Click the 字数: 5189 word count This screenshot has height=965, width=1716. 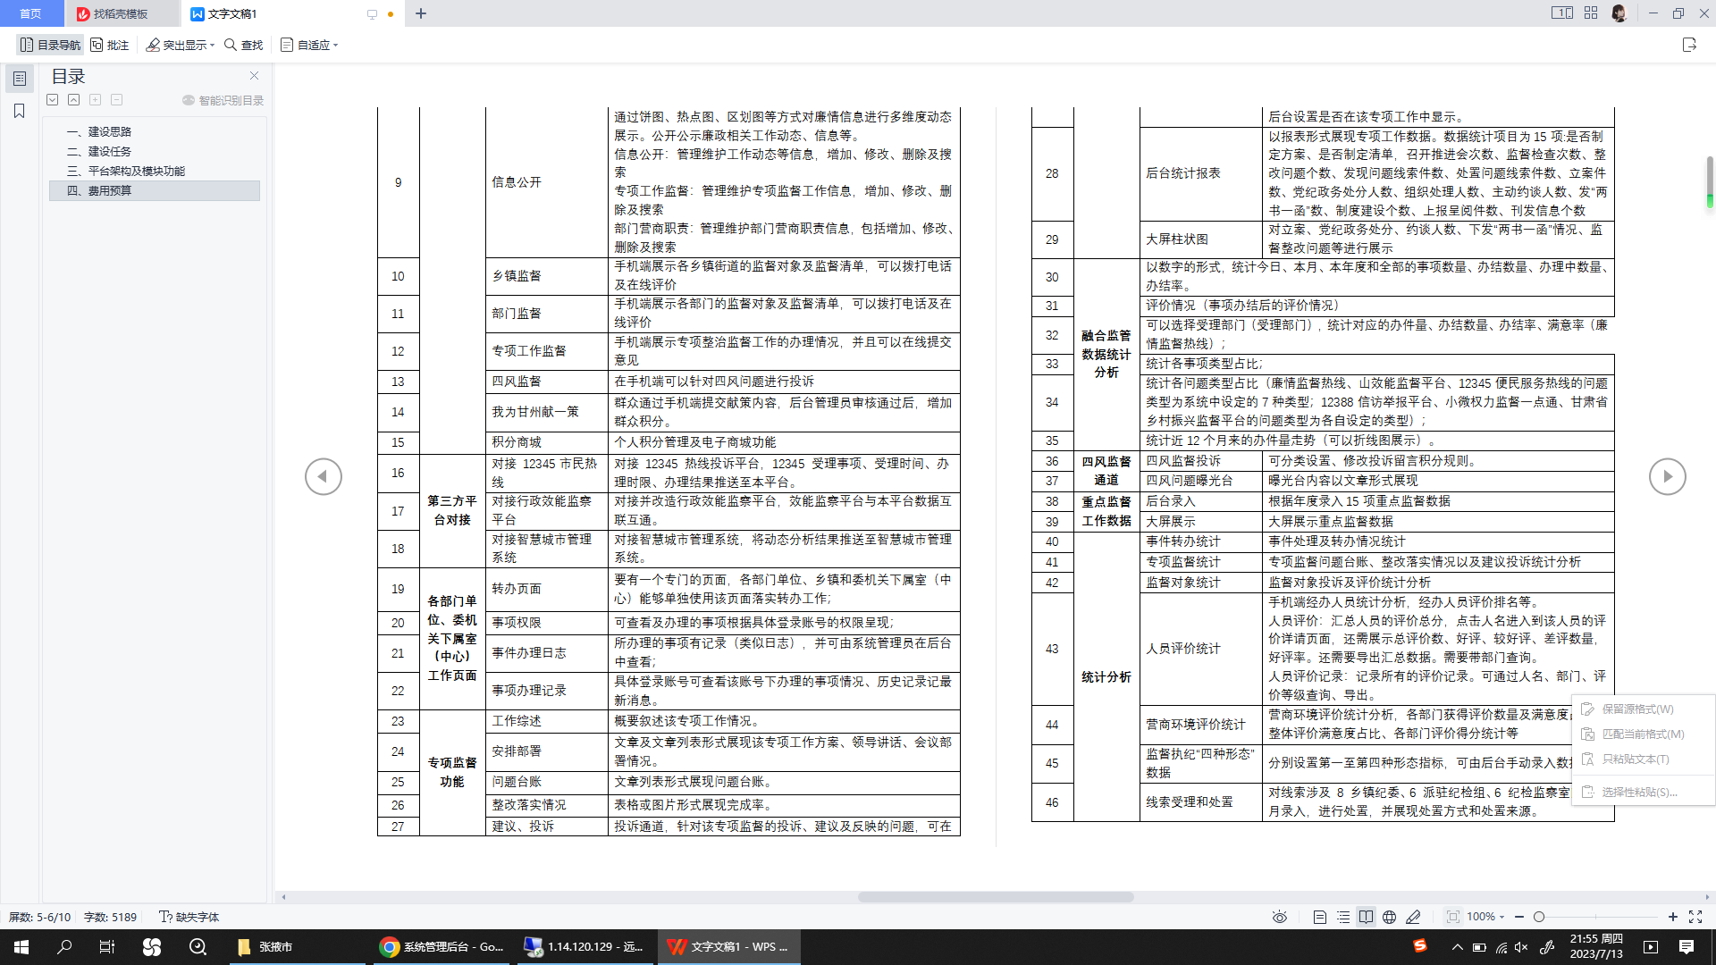110,917
